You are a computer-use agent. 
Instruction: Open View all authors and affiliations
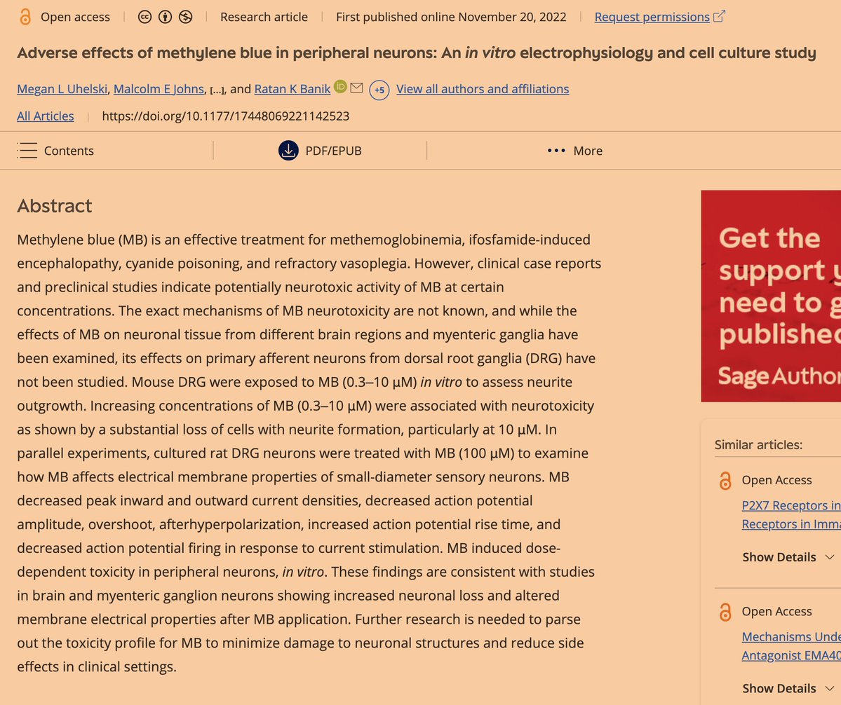pos(483,89)
